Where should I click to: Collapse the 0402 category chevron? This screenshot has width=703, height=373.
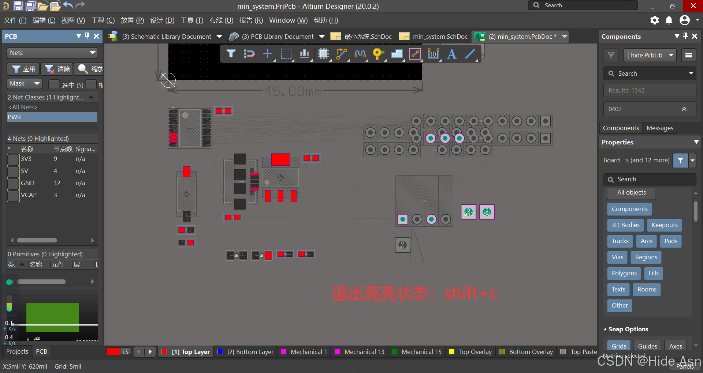(684, 109)
